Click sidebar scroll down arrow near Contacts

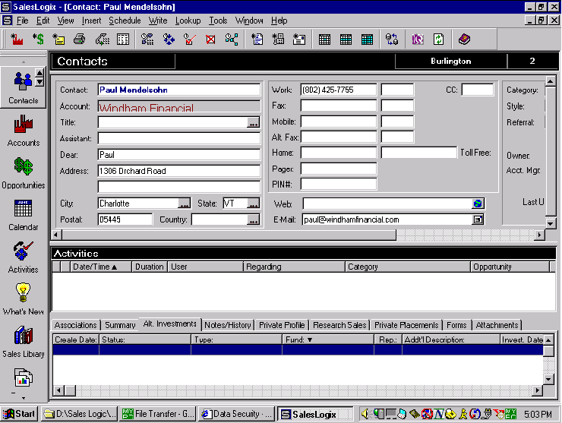pos(39,82)
